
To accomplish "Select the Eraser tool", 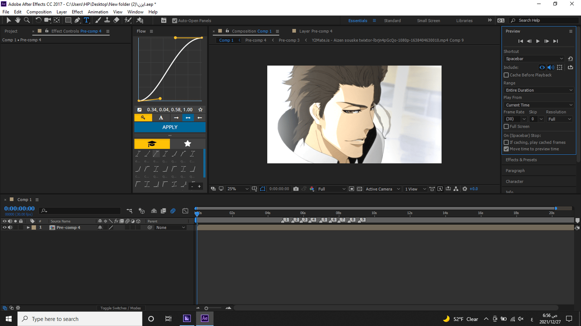I will (116, 20).
